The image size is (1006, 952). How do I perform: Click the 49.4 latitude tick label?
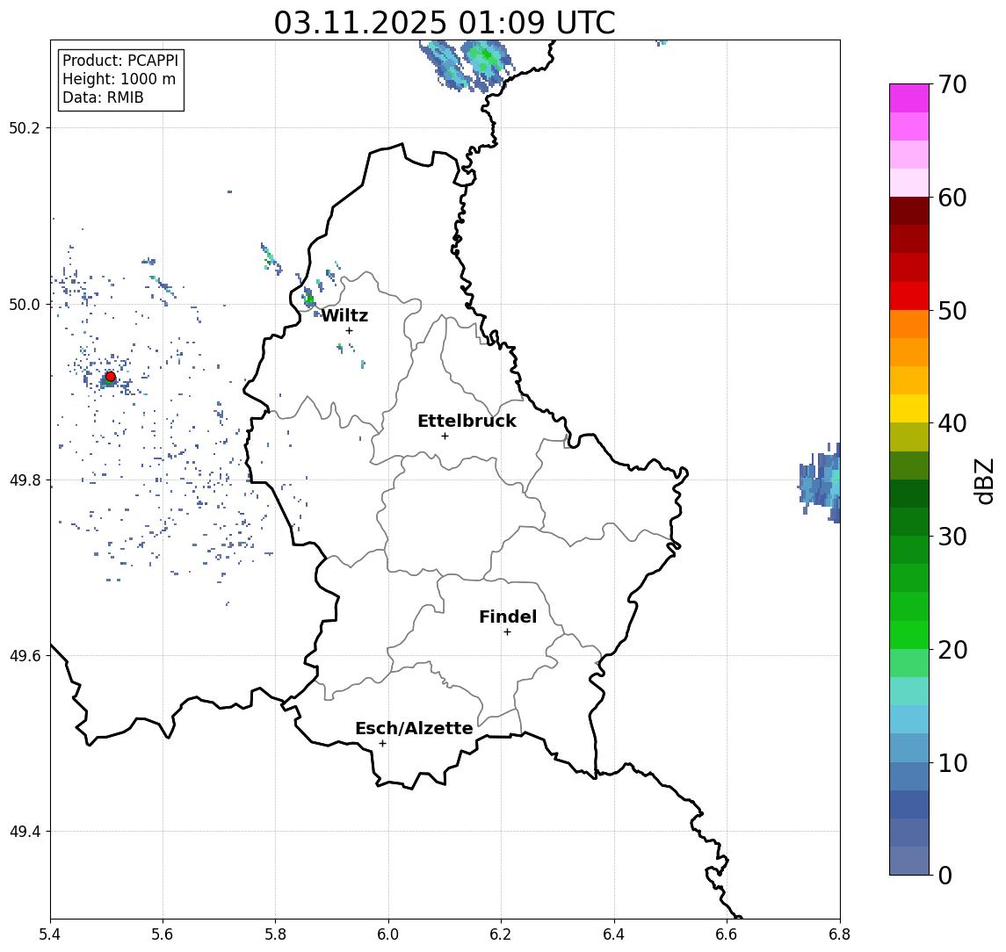click(25, 832)
